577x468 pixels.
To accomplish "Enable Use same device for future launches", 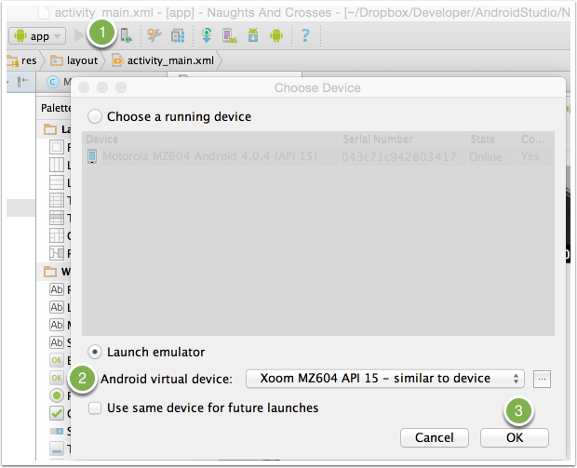I will (x=96, y=408).
